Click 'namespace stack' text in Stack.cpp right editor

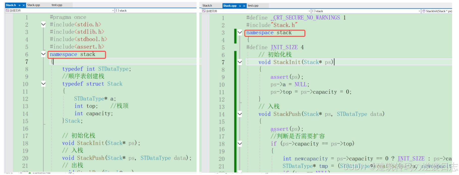(269, 33)
